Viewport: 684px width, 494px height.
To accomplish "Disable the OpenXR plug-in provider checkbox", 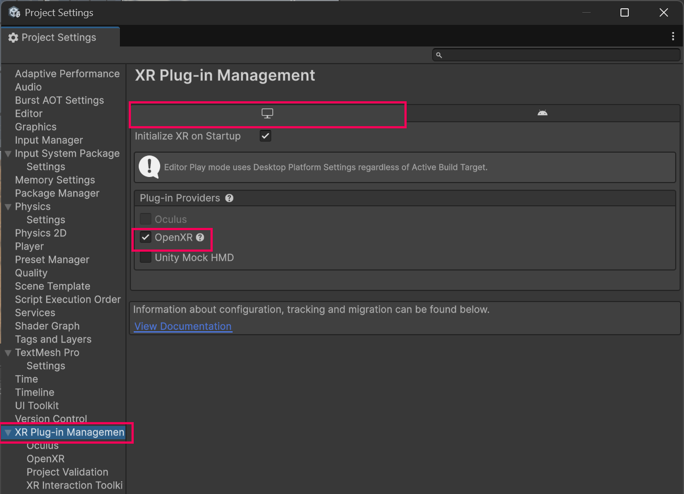I will coord(146,237).
